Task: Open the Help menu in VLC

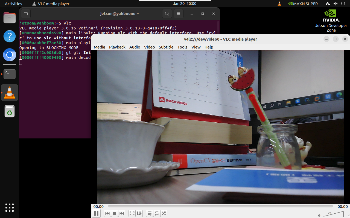Action: pyautogui.click(x=209, y=47)
